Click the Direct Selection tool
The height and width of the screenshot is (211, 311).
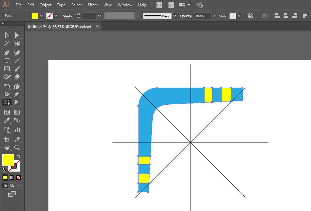[x=17, y=35]
